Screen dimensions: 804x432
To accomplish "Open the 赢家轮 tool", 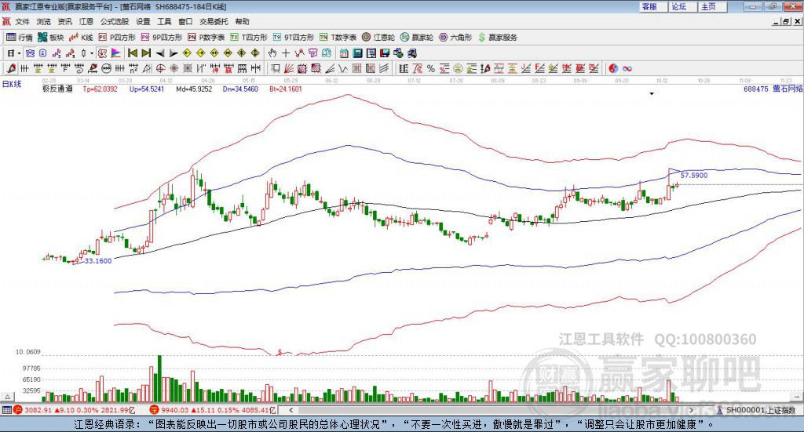I will (417, 38).
